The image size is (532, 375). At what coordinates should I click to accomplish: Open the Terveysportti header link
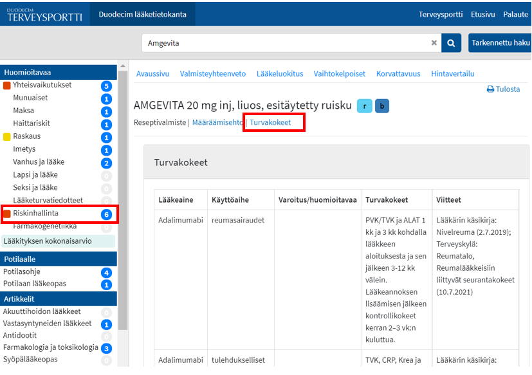(x=441, y=14)
